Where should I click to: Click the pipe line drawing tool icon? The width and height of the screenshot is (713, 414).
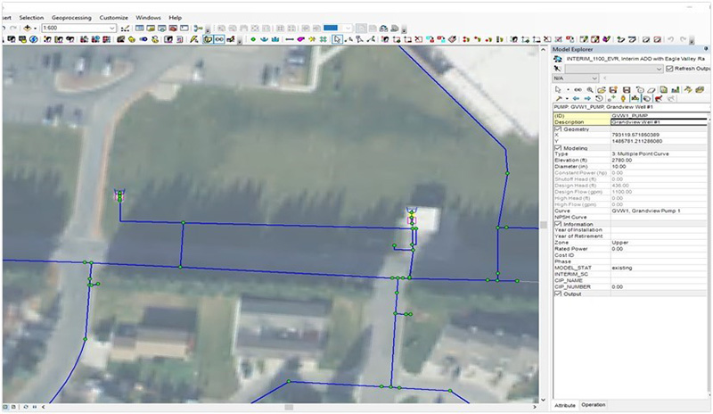(290, 39)
